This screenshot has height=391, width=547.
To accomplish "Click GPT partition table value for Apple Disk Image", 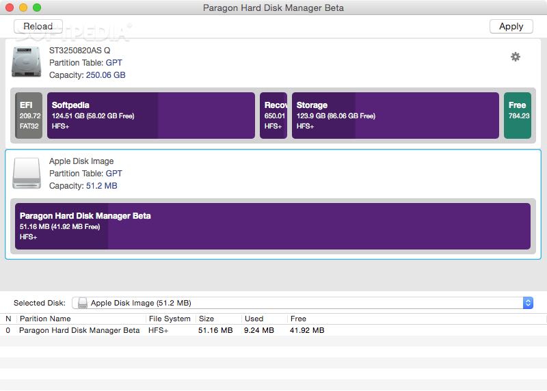I will point(114,173).
